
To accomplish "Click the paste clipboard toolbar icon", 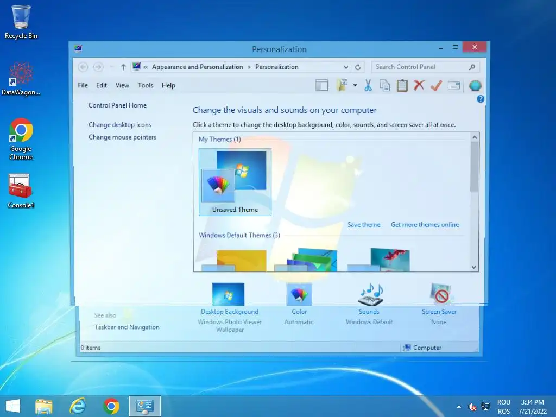I will [x=402, y=85].
